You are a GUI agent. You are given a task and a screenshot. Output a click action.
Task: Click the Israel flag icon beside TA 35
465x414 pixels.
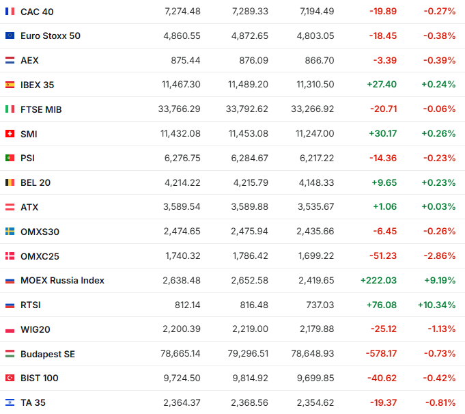point(10,402)
